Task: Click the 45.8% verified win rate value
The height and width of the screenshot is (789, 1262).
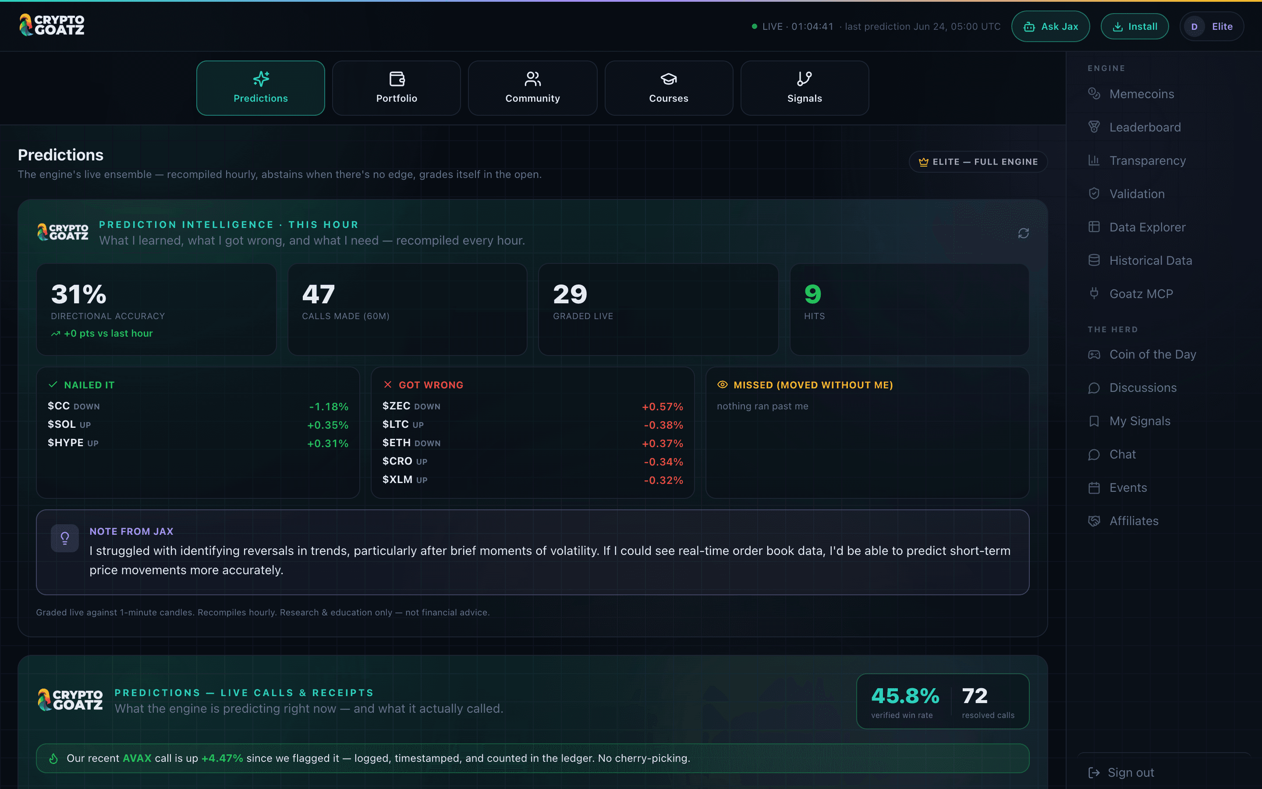Action: tap(905, 696)
